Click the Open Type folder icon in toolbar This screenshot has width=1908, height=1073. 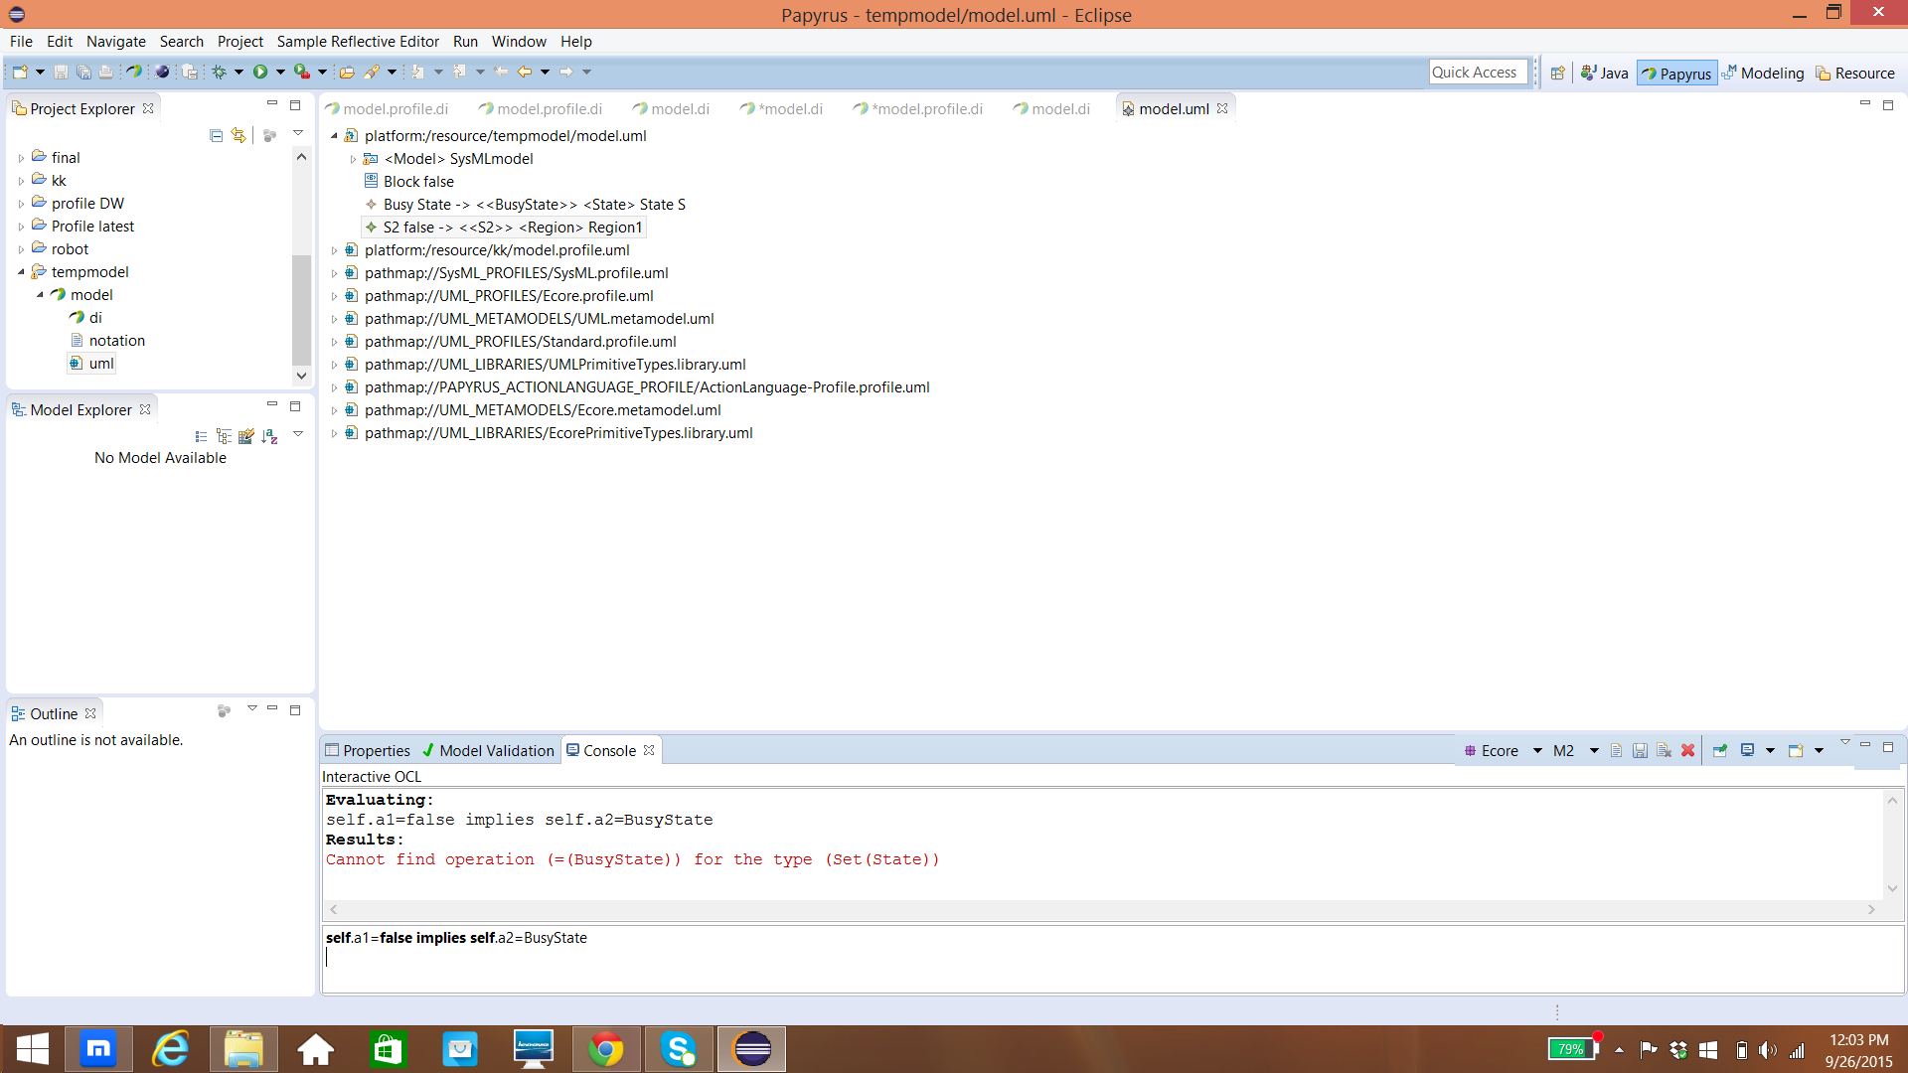coord(347,72)
